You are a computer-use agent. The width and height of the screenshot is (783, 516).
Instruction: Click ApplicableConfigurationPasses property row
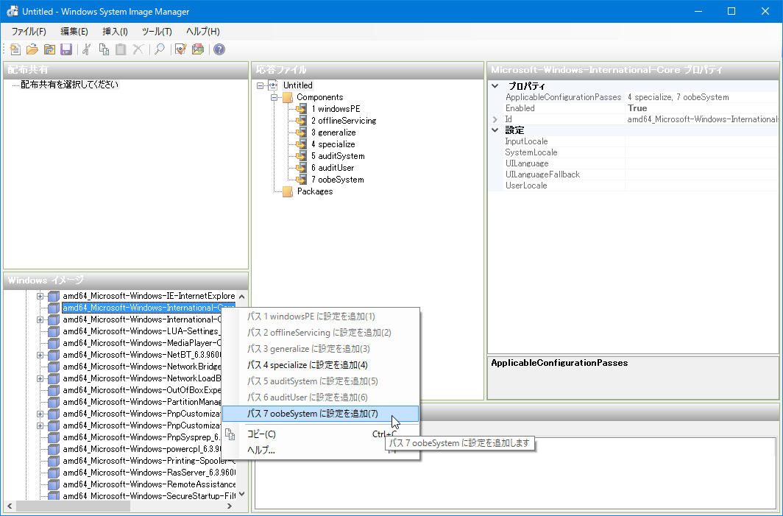coord(633,97)
